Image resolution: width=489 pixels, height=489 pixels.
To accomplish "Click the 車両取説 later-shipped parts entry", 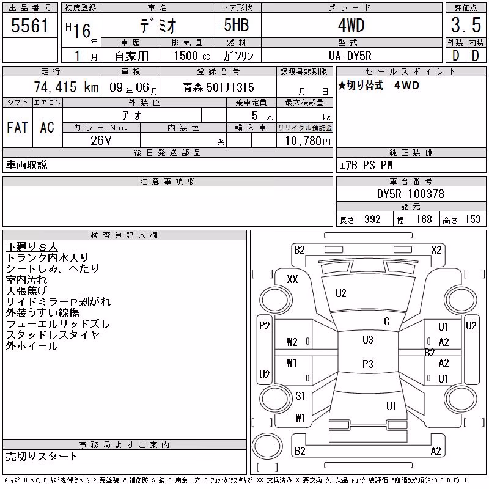I will tap(26, 165).
